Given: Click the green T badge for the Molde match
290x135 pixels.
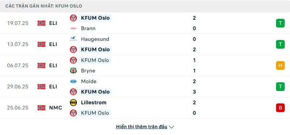Looking at the screenshot, I should [x=280, y=87].
